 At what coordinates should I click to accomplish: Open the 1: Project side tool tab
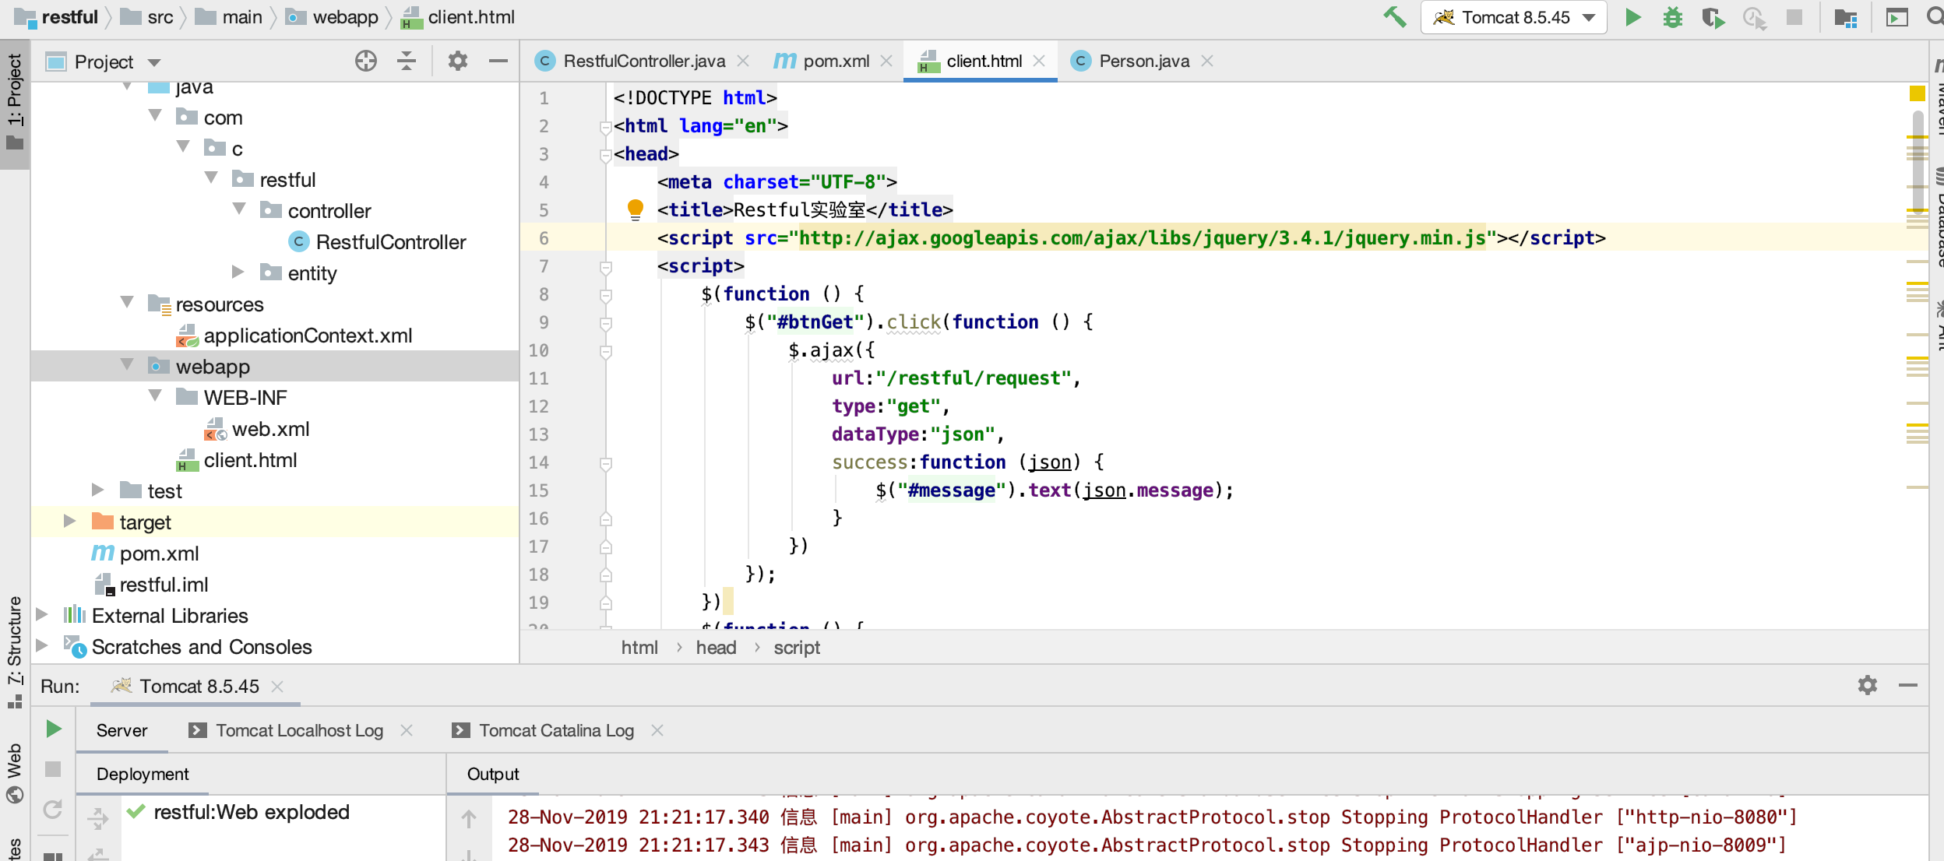point(15,103)
